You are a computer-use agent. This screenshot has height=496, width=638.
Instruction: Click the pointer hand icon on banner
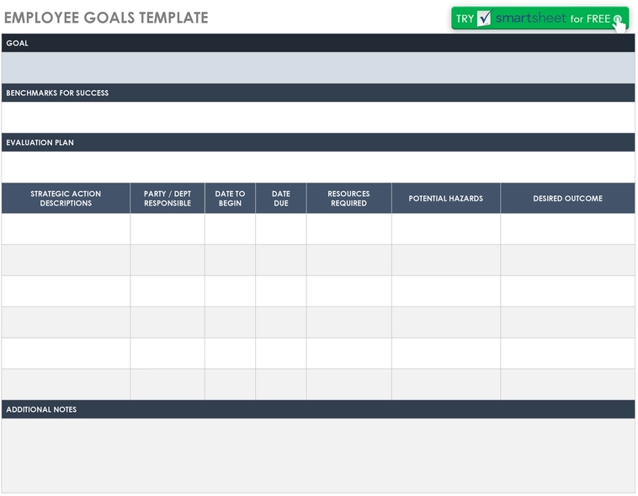point(619,24)
